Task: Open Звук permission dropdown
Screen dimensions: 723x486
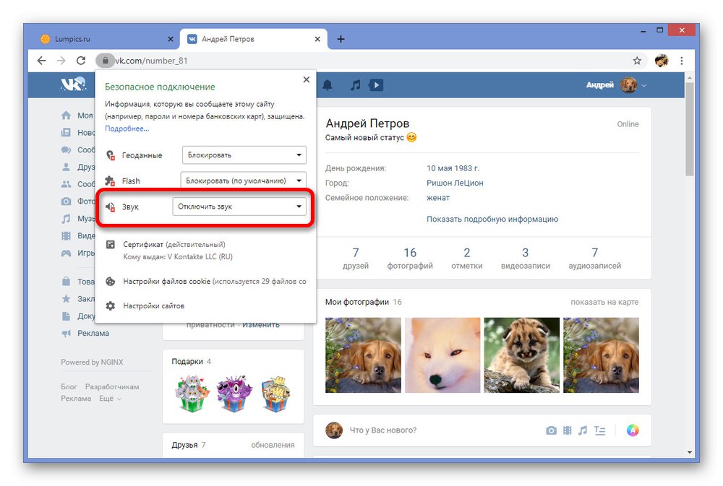Action: pyautogui.click(x=239, y=207)
